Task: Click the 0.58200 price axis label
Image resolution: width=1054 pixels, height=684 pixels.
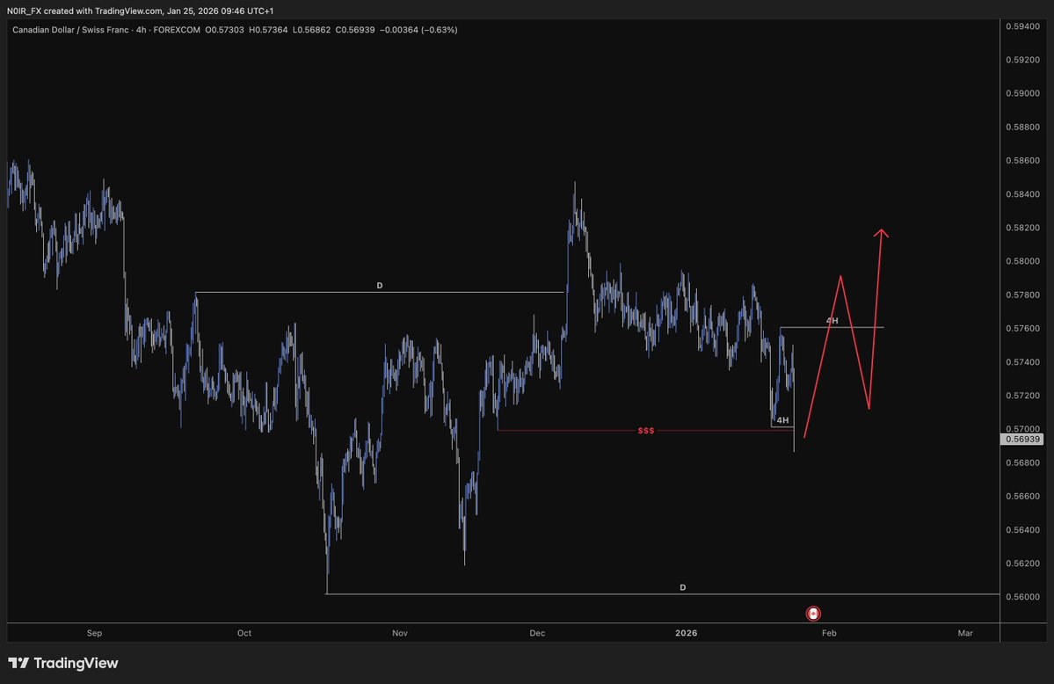Action: [x=1022, y=228]
